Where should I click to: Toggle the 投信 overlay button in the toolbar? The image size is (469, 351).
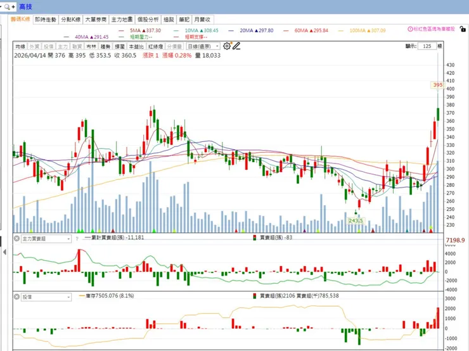48,46
